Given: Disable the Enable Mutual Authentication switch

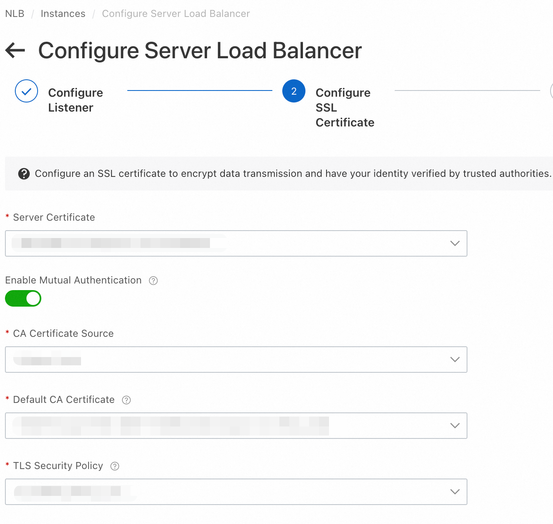Looking at the screenshot, I should coord(23,298).
